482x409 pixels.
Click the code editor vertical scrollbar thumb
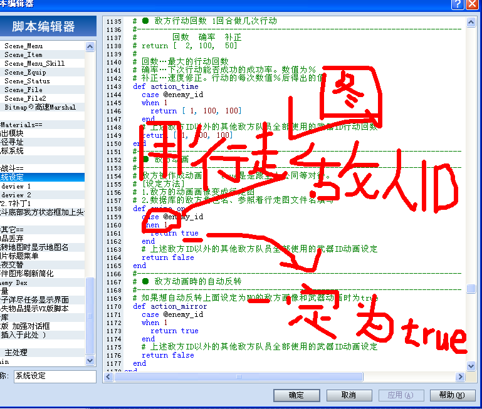471,289
